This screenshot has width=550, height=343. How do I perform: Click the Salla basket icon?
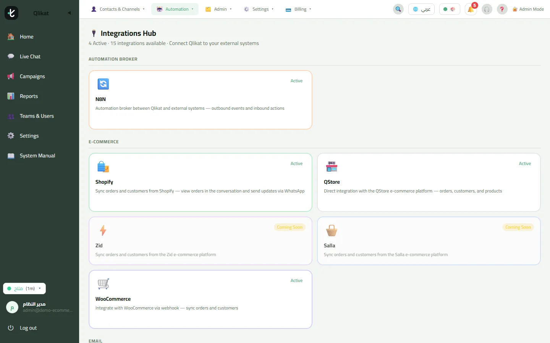(x=332, y=230)
